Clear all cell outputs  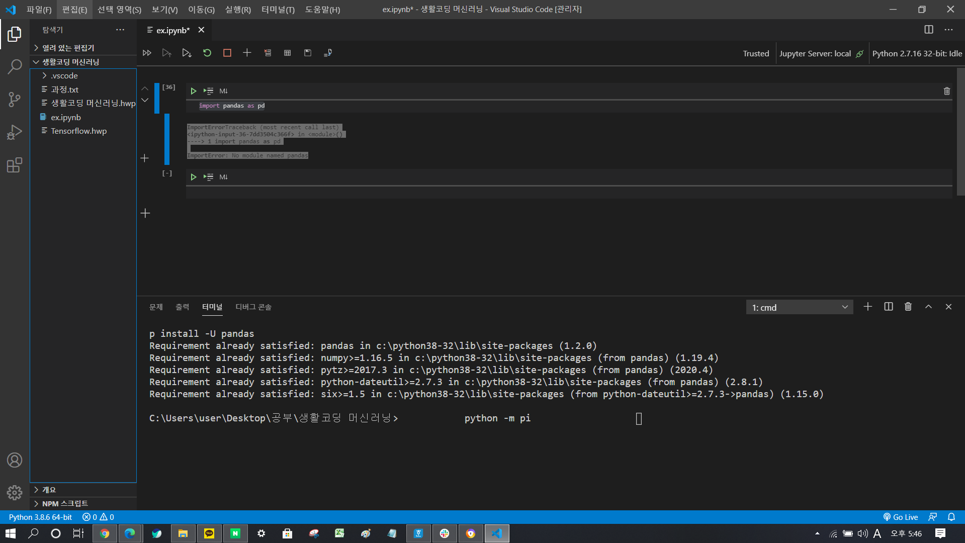point(268,53)
